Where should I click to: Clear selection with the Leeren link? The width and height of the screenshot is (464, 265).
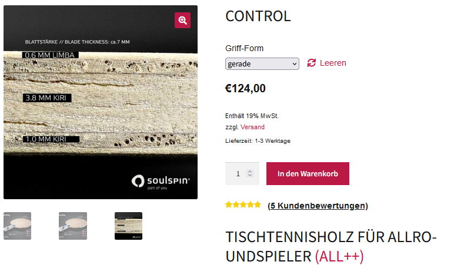coord(333,63)
